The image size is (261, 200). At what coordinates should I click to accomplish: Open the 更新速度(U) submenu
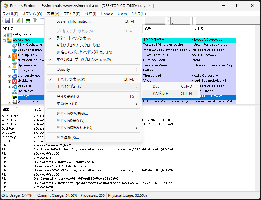(x=93, y=104)
